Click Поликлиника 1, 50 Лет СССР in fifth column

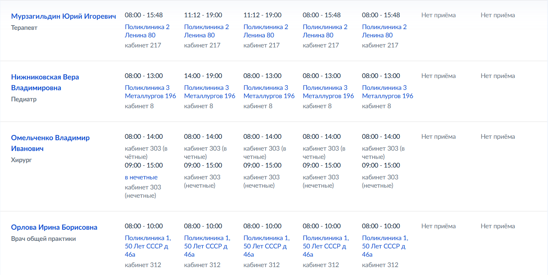(385, 246)
